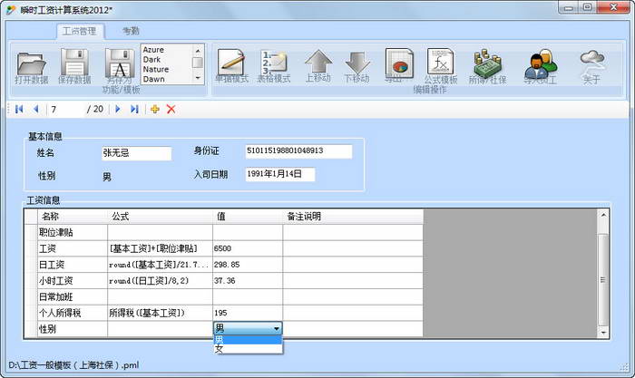Click the row selector left of 工资 row
Viewport: 635px width, 378px height.
pos(31,248)
